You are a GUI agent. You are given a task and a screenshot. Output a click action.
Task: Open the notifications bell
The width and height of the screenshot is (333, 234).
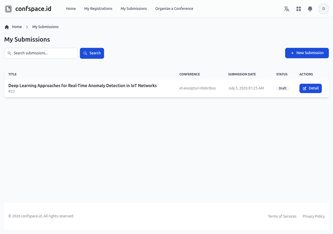coord(310,9)
